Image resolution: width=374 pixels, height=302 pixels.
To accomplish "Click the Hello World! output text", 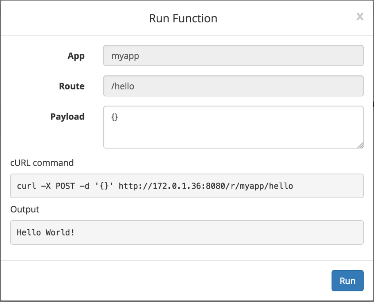I will [x=46, y=232].
